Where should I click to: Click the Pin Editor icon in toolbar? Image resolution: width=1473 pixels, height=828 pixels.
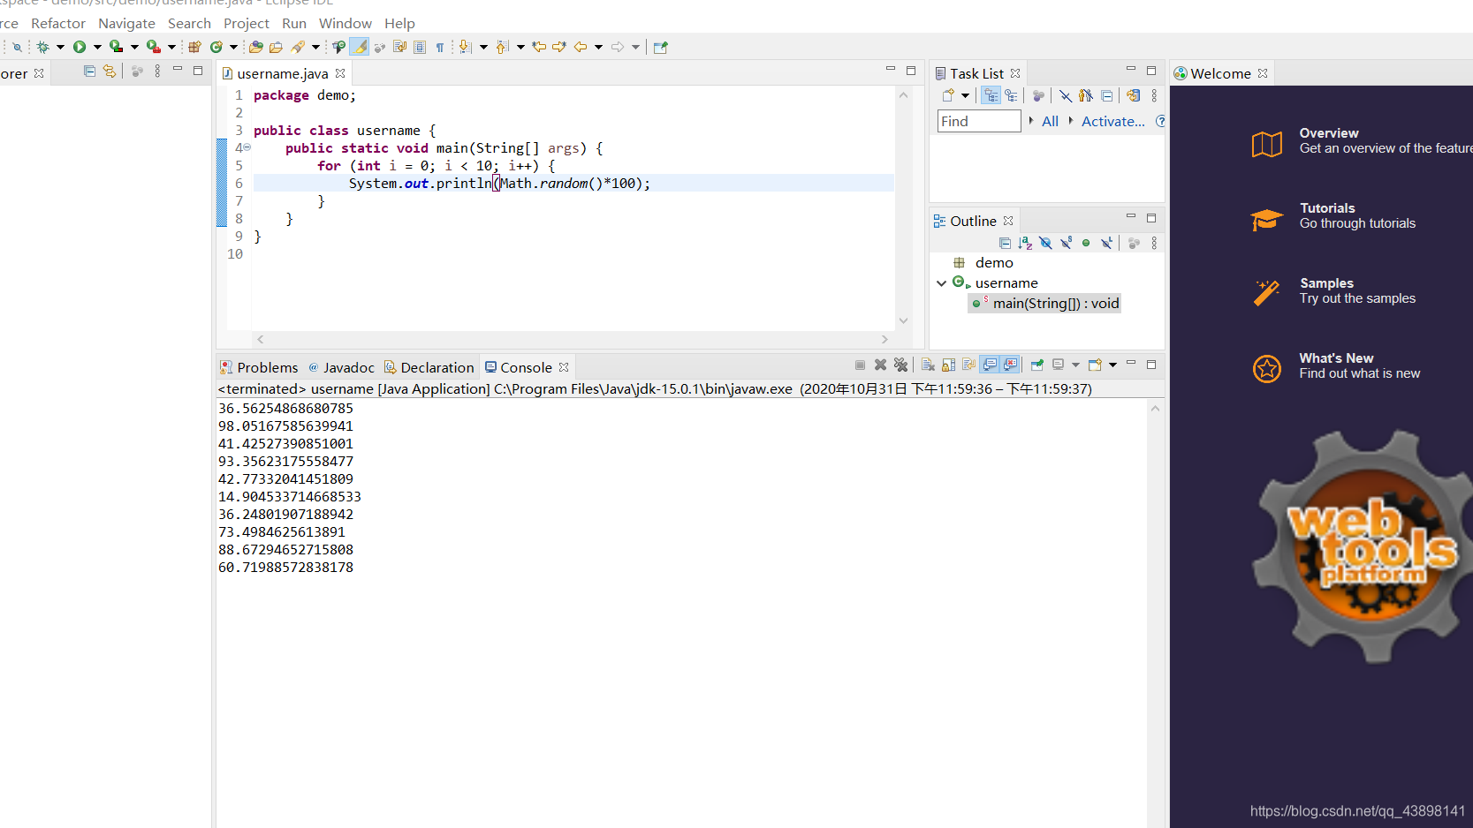click(x=660, y=47)
